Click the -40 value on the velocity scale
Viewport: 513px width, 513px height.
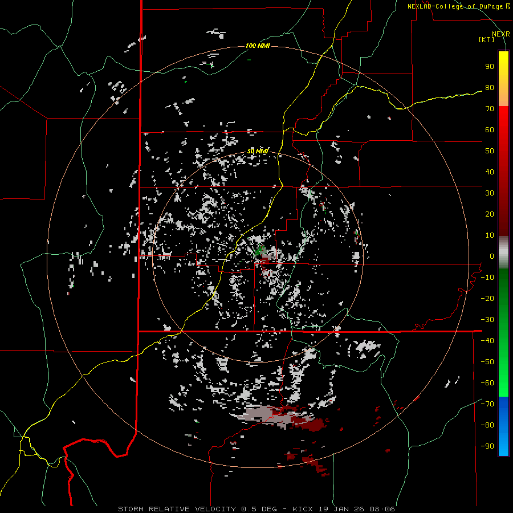coord(487,341)
